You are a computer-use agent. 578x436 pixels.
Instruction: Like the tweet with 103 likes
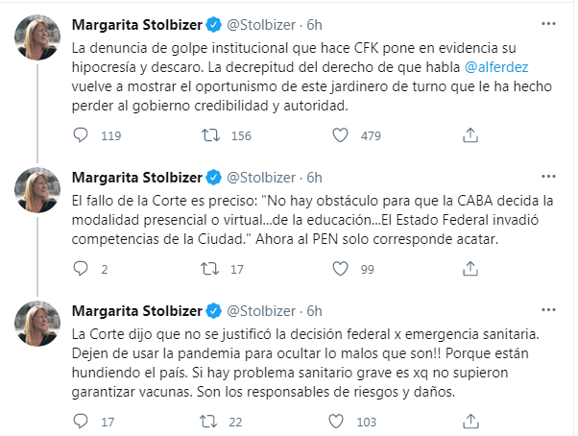336,422
